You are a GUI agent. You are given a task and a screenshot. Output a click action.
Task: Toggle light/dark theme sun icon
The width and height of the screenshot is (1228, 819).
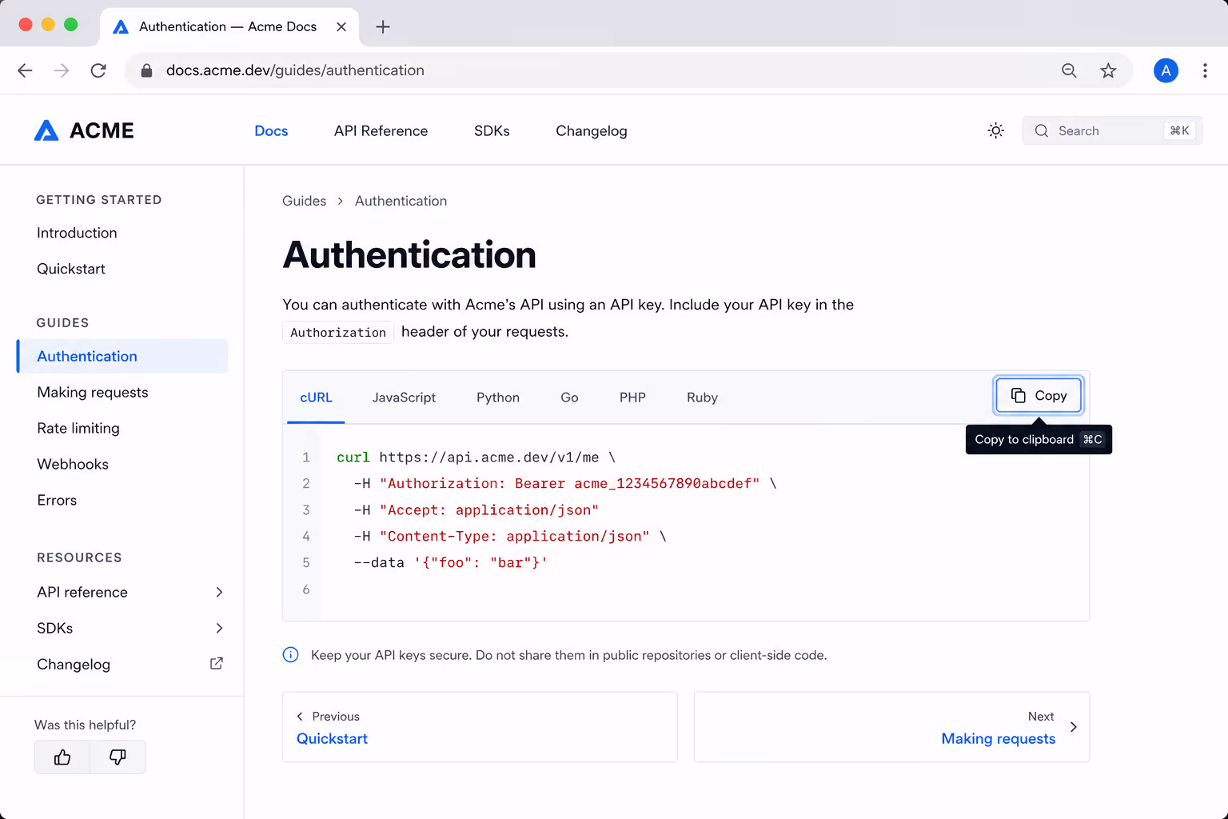(995, 130)
